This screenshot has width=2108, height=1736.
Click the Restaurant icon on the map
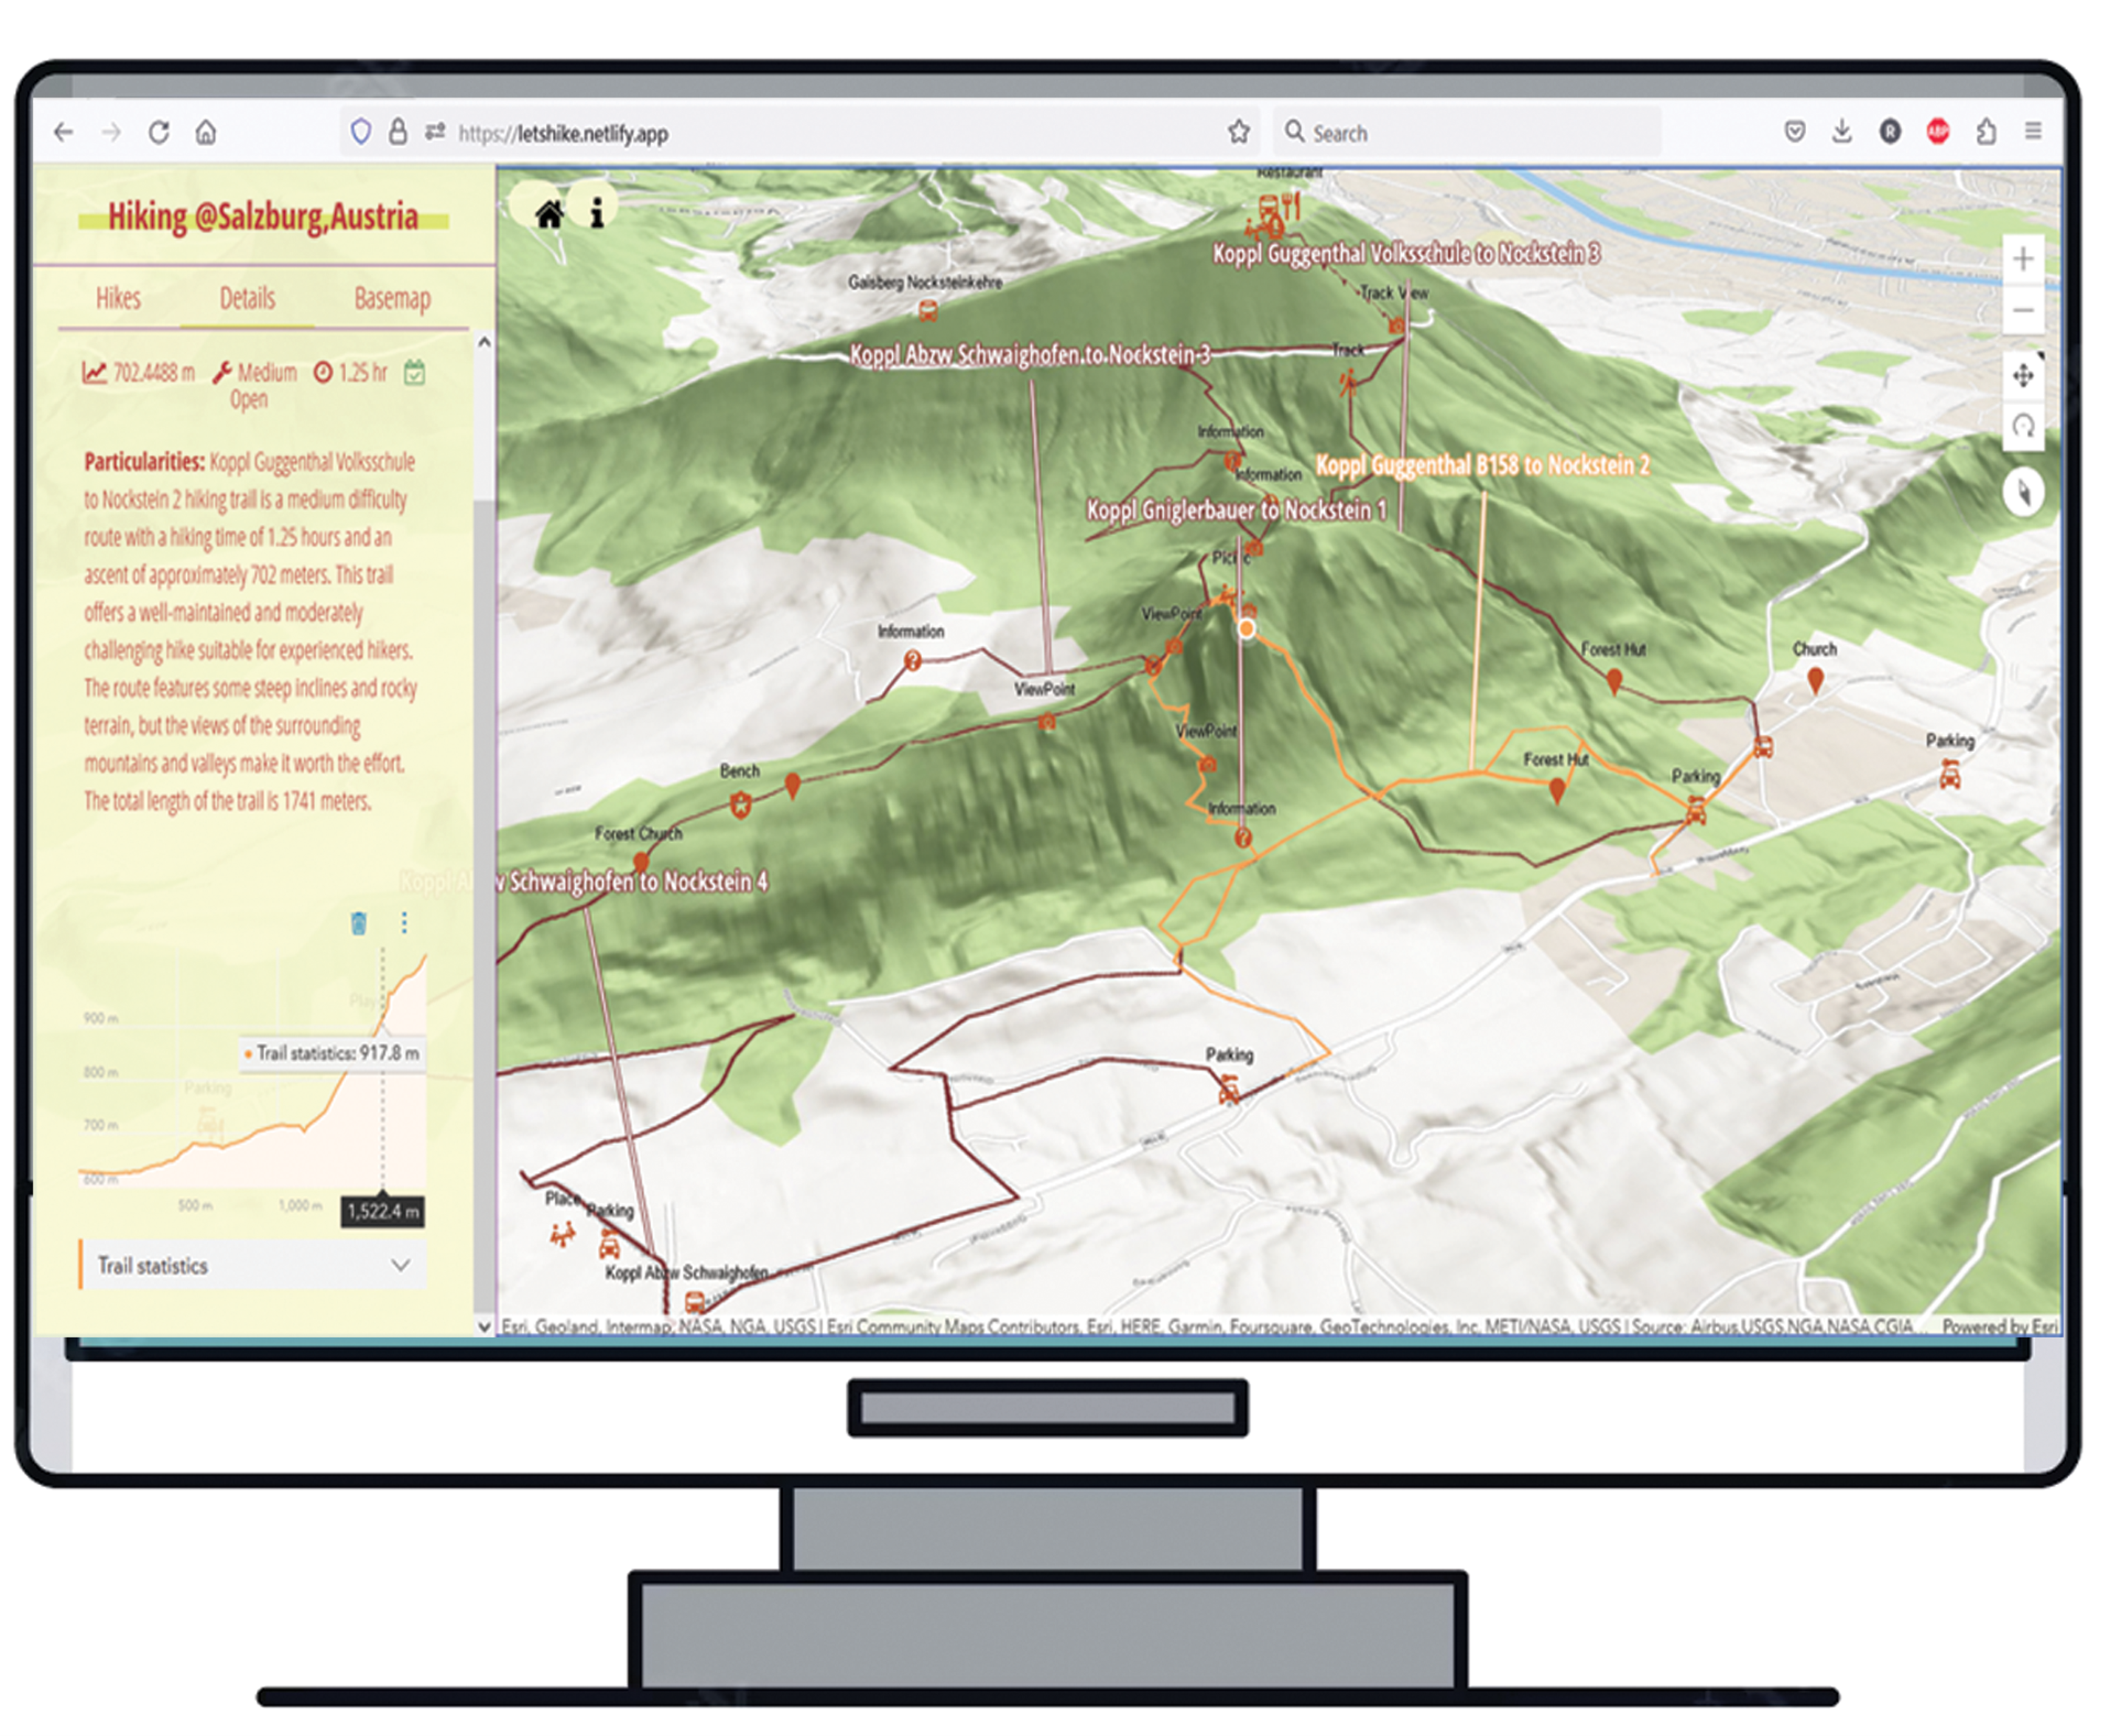(x=1291, y=207)
